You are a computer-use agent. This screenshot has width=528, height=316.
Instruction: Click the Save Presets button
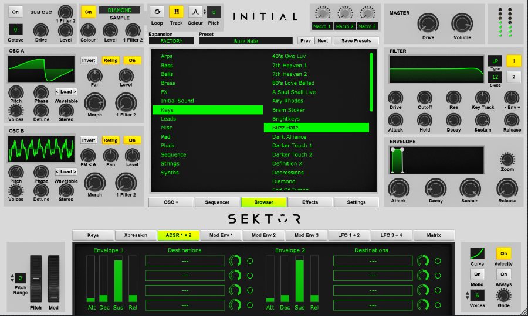356,41
